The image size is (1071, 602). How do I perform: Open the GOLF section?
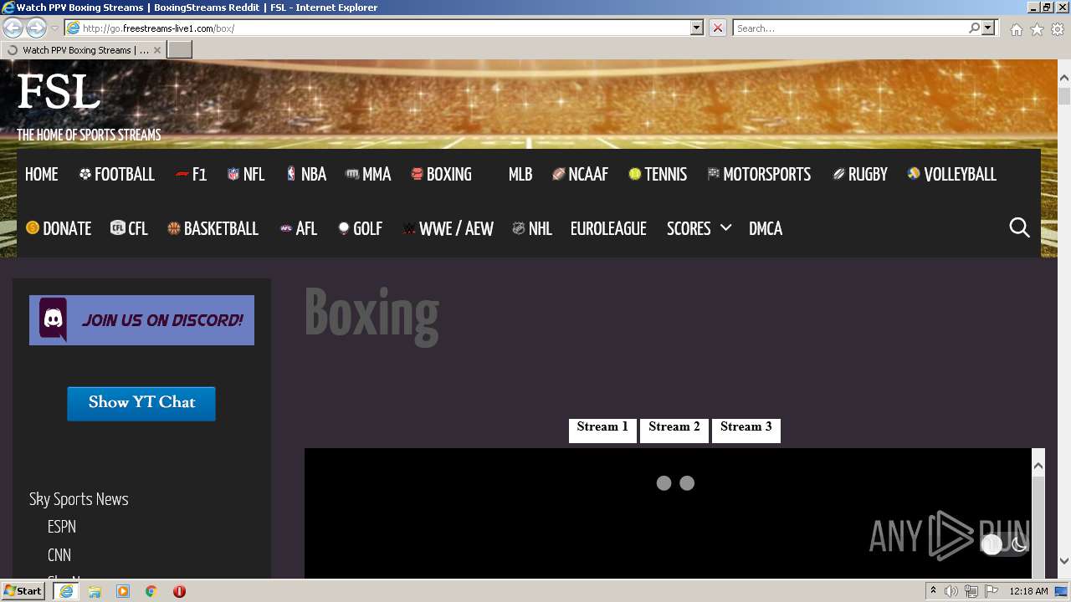(x=360, y=228)
